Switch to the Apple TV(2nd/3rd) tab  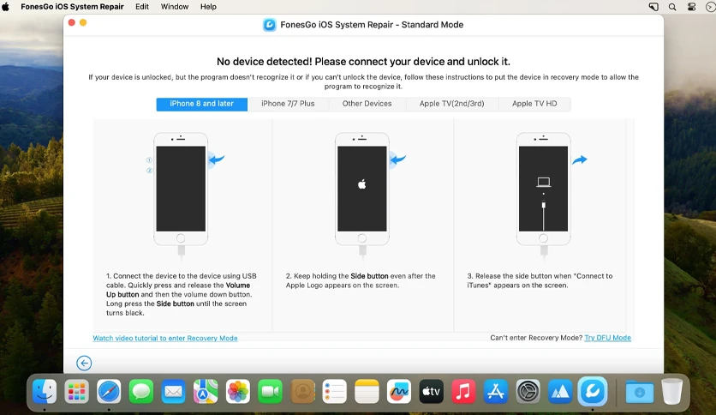(x=452, y=104)
